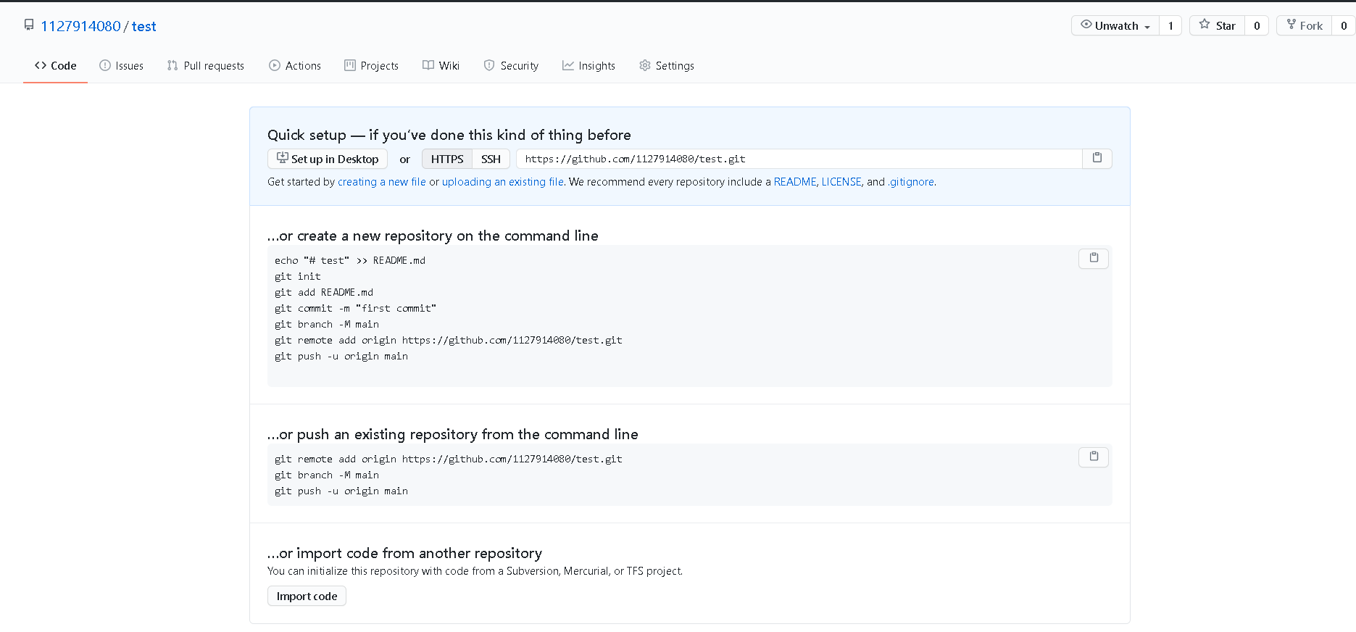The width and height of the screenshot is (1356, 632).
Task: Open repository Settings tab
Action: (666, 66)
